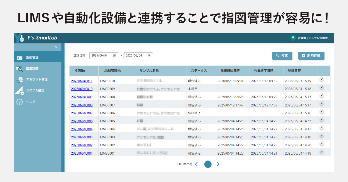Click the 監査証跡 magnifier icon
348x182 pixels.
tap(20, 68)
